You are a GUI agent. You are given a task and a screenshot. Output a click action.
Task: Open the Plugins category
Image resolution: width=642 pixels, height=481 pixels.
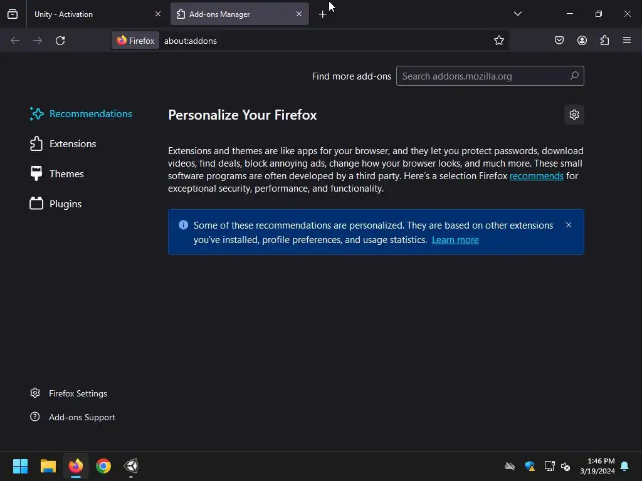(56, 204)
